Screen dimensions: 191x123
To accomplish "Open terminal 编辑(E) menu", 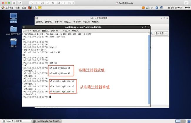I will tap(36, 31).
